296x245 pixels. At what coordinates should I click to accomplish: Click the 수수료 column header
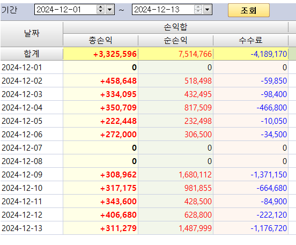pyautogui.click(x=251, y=40)
